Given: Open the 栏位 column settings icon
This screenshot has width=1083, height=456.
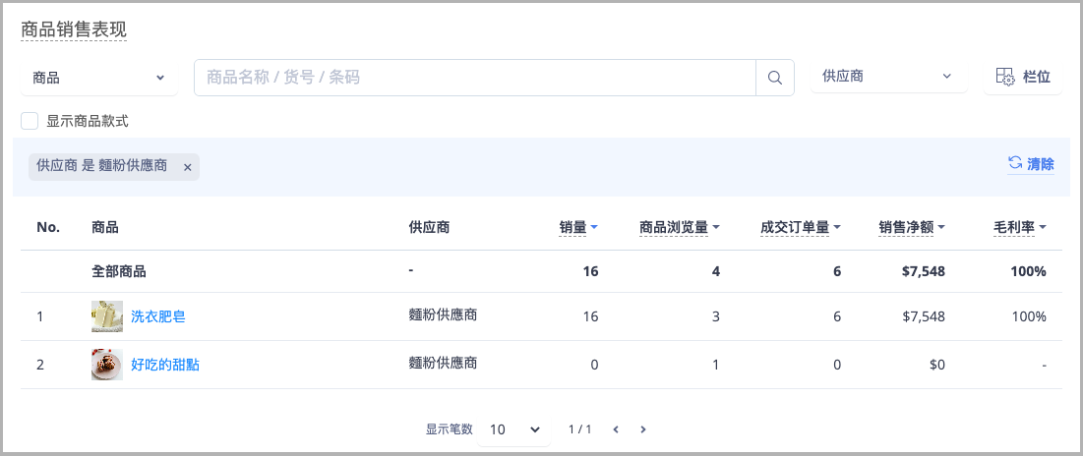Looking at the screenshot, I should (x=1005, y=77).
